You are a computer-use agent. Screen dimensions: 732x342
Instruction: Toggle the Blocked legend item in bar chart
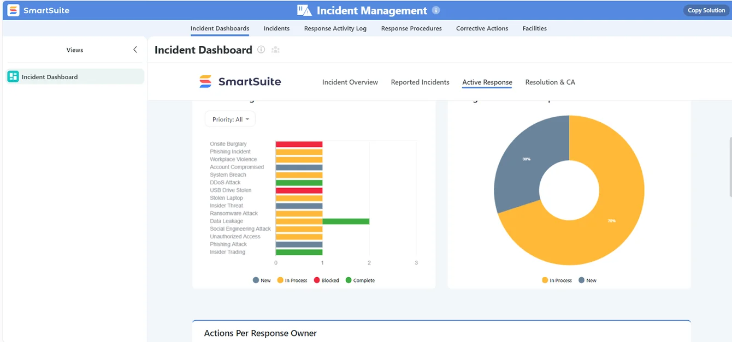pos(326,280)
